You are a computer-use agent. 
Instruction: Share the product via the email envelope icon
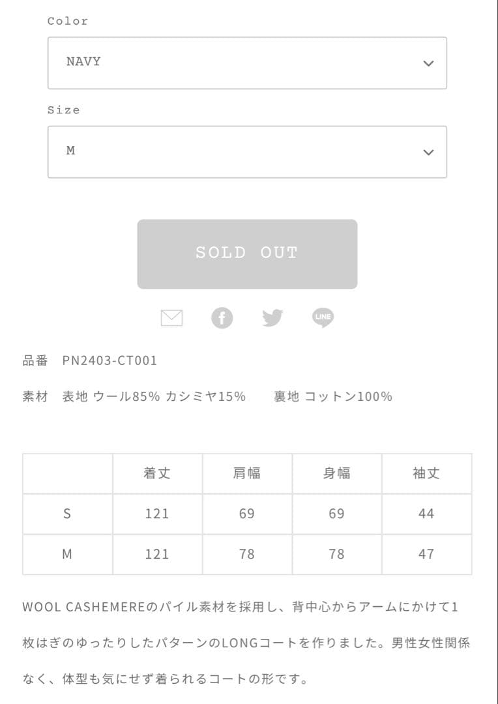click(171, 317)
